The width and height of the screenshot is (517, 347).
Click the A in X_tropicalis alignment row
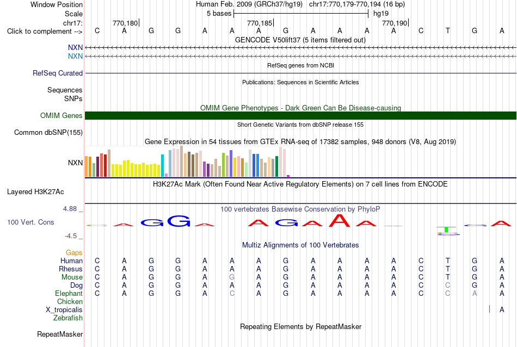[502, 310]
